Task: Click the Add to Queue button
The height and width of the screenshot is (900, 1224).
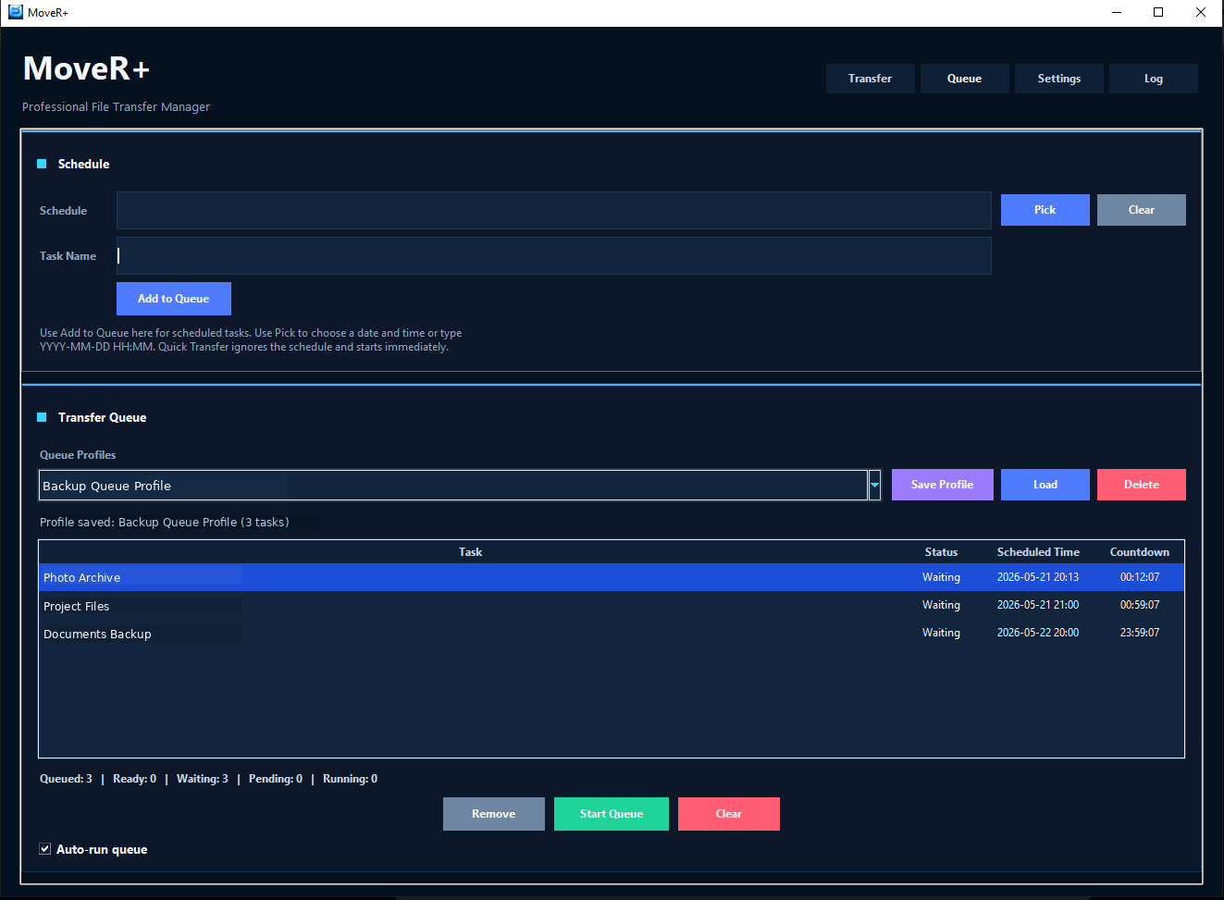Action: click(x=173, y=299)
